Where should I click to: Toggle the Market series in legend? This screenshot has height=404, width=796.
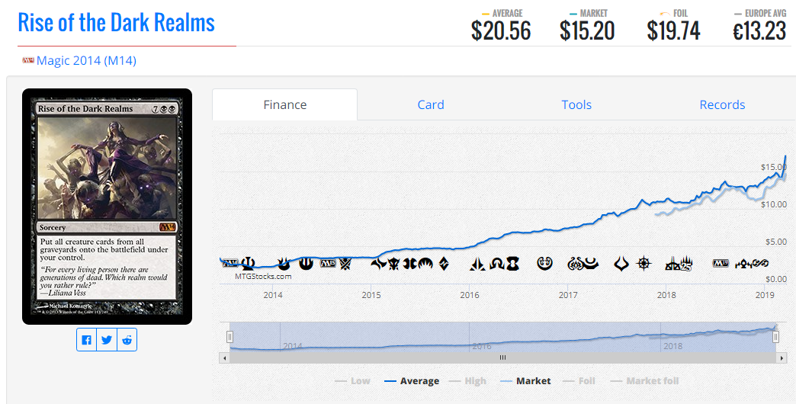[x=525, y=380]
